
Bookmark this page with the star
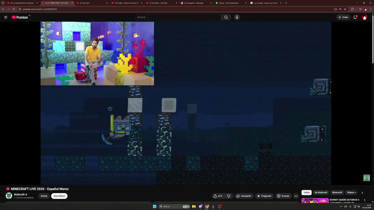[x=345, y=9]
